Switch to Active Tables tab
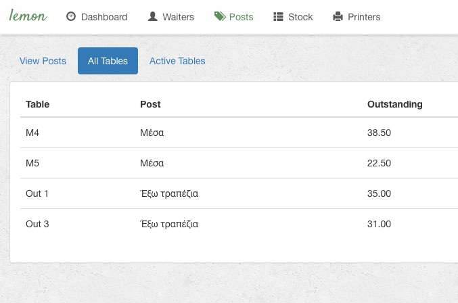458x303 pixels. (177, 61)
